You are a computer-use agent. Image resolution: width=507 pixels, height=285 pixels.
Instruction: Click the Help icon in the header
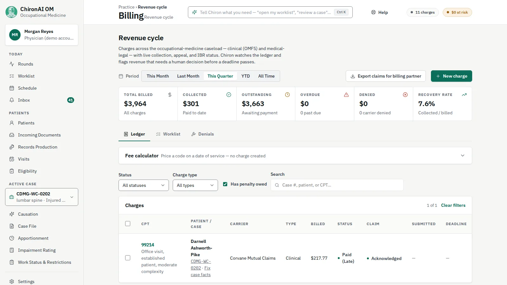coord(373,12)
